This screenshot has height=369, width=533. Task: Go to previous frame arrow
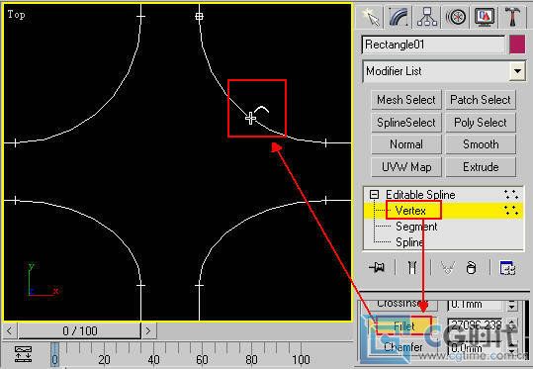click(x=10, y=330)
